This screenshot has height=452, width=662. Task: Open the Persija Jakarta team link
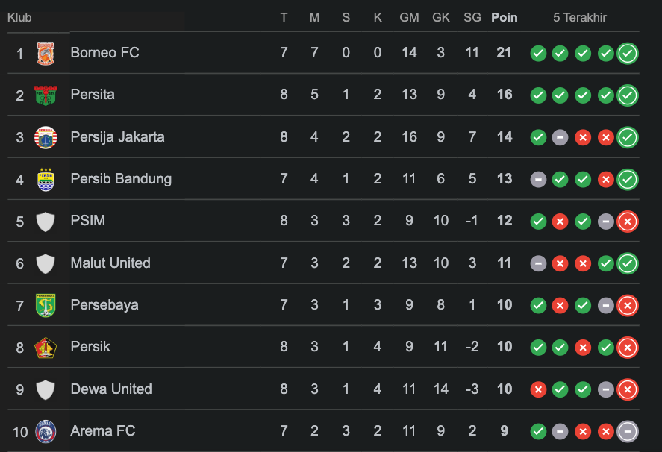[117, 136]
